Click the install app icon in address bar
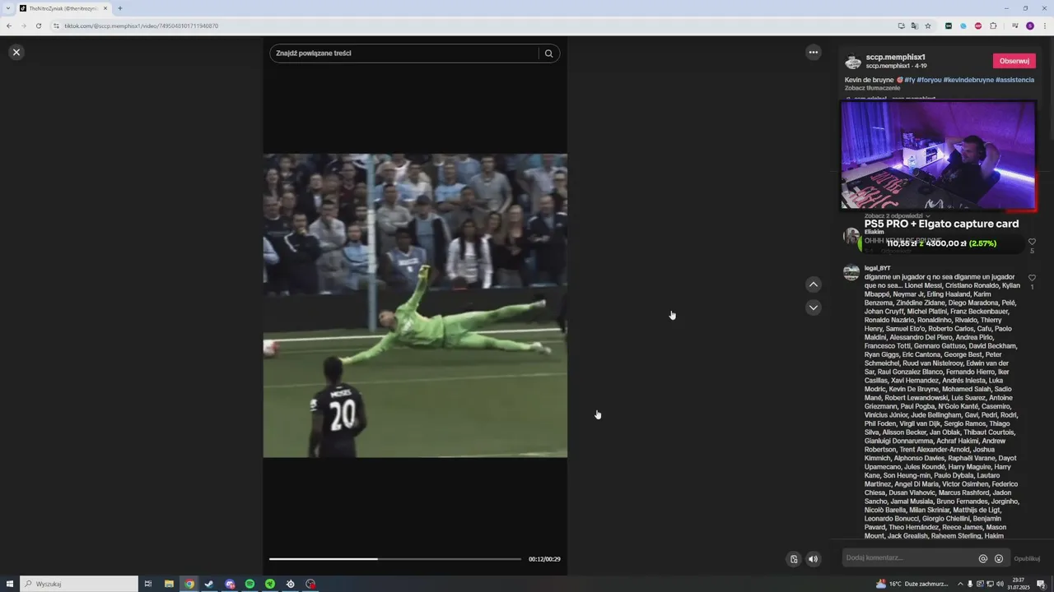Screen dimensions: 1054x592 coord(901,25)
